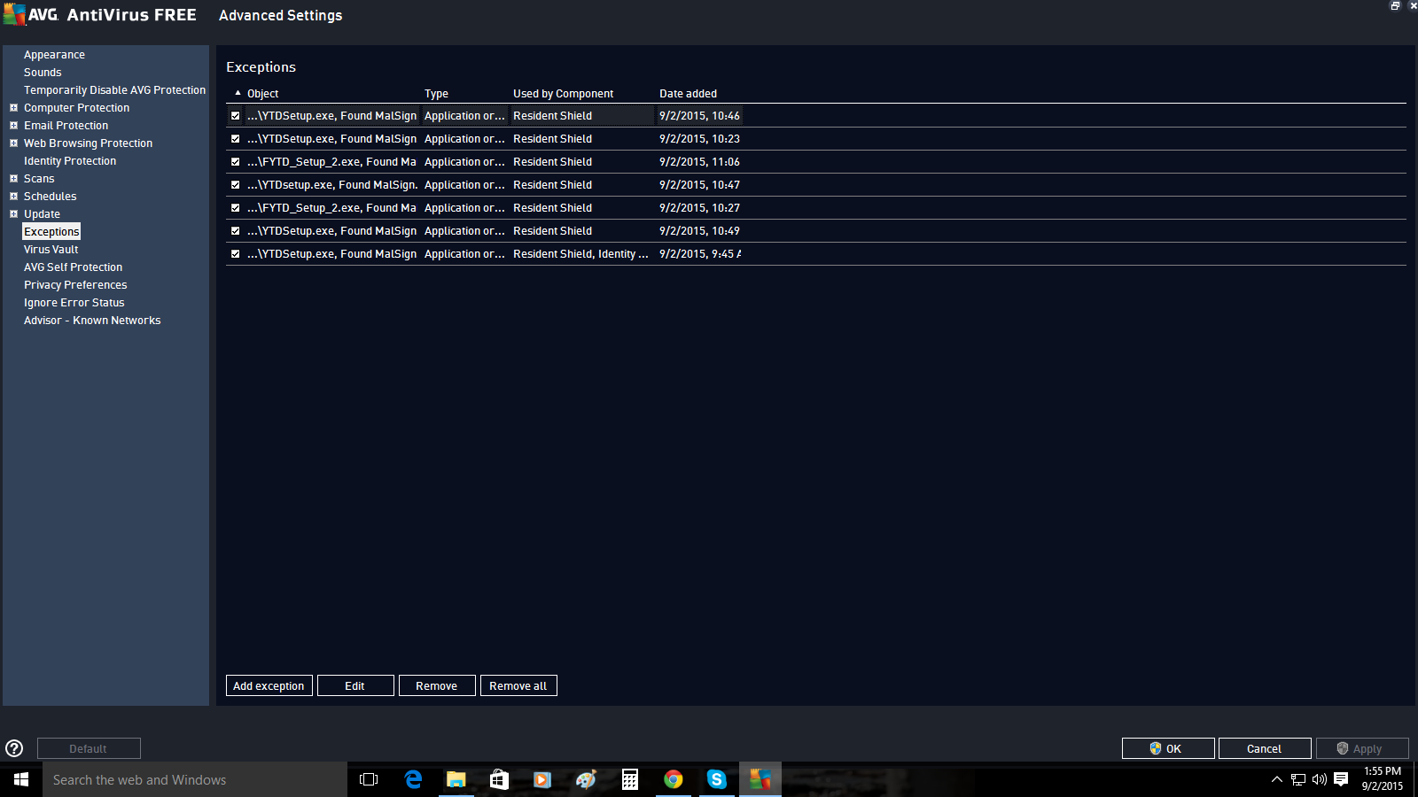Sort by Type column header
Image resolution: width=1418 pixels, height=797 pixels.
pyautogui.click(x=436, y=94)
